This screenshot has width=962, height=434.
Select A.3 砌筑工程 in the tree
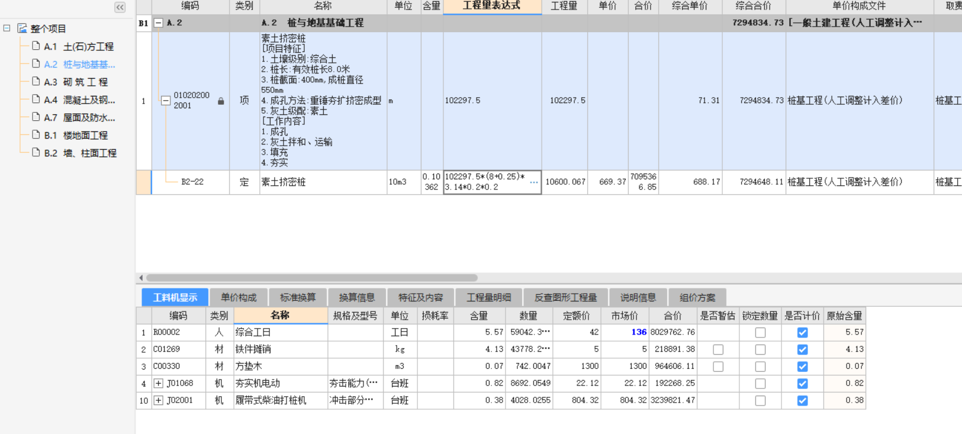(76, 82)
